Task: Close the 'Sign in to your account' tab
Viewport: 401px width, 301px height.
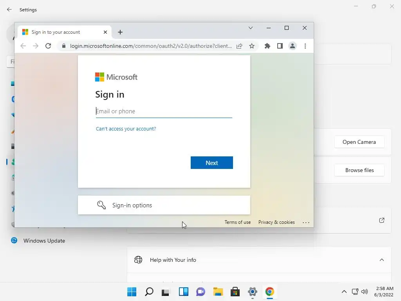Action: (105, 32)
